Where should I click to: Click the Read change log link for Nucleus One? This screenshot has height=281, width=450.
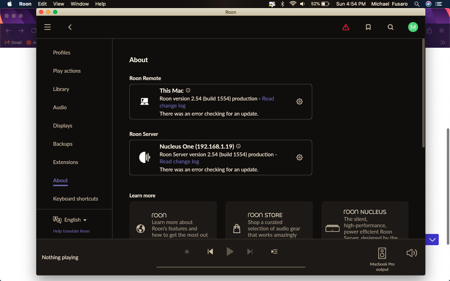(x=179, y=161)
